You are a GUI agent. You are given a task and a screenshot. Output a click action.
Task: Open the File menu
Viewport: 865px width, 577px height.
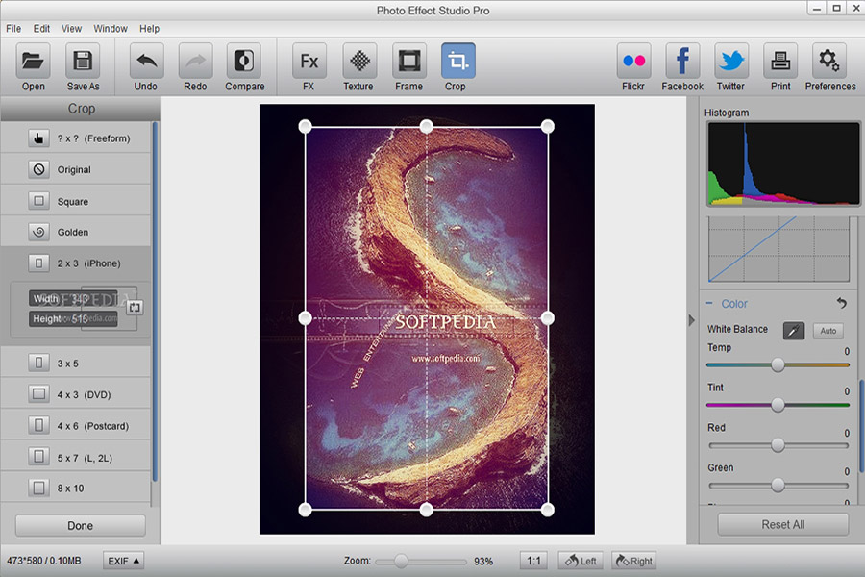[x=13, y=29]
